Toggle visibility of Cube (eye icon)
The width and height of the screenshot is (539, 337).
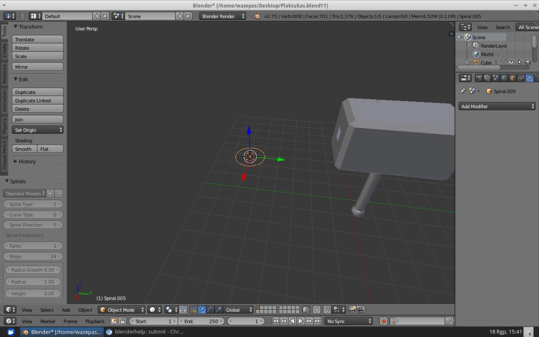click(x=511, y=62)
